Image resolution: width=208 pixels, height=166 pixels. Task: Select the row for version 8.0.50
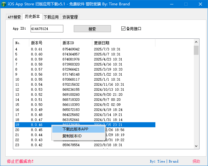37,105
